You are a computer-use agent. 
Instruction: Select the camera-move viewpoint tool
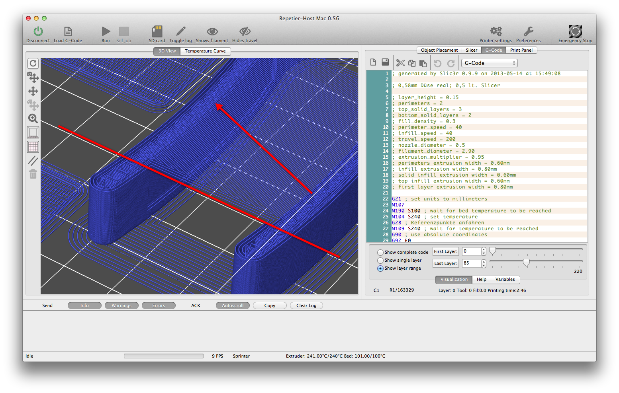(x=33, y=78)
